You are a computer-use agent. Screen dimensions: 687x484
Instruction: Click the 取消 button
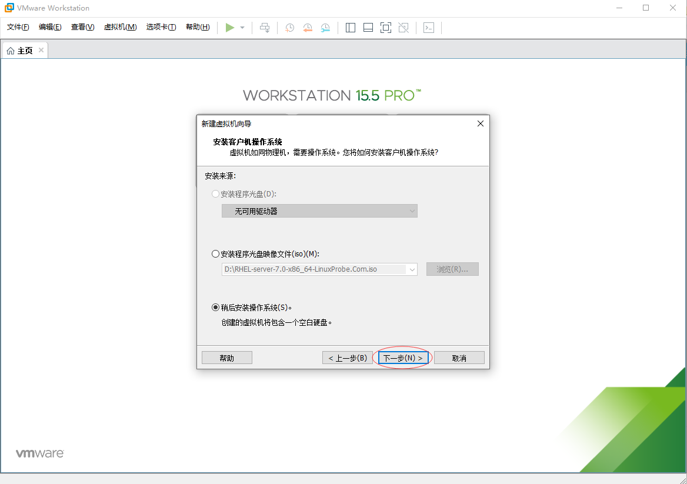pos(459,358)
